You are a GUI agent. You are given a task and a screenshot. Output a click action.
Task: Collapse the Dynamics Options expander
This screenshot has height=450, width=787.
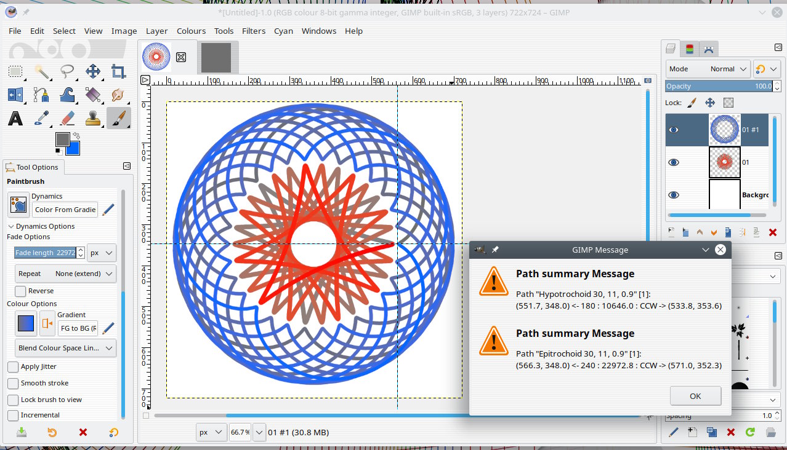[x=11, y=226]
